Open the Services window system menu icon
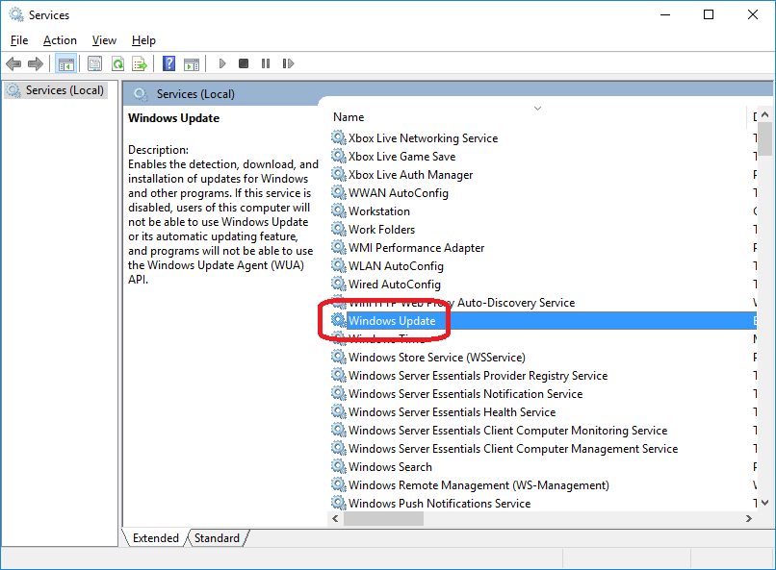This screenshot has width=776, height=570. point(15,14)
